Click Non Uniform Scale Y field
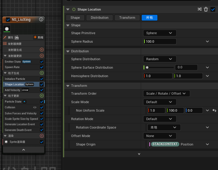The width and height of the screenshot is (218, 170). pyautogui.click(x=175, y=110)
